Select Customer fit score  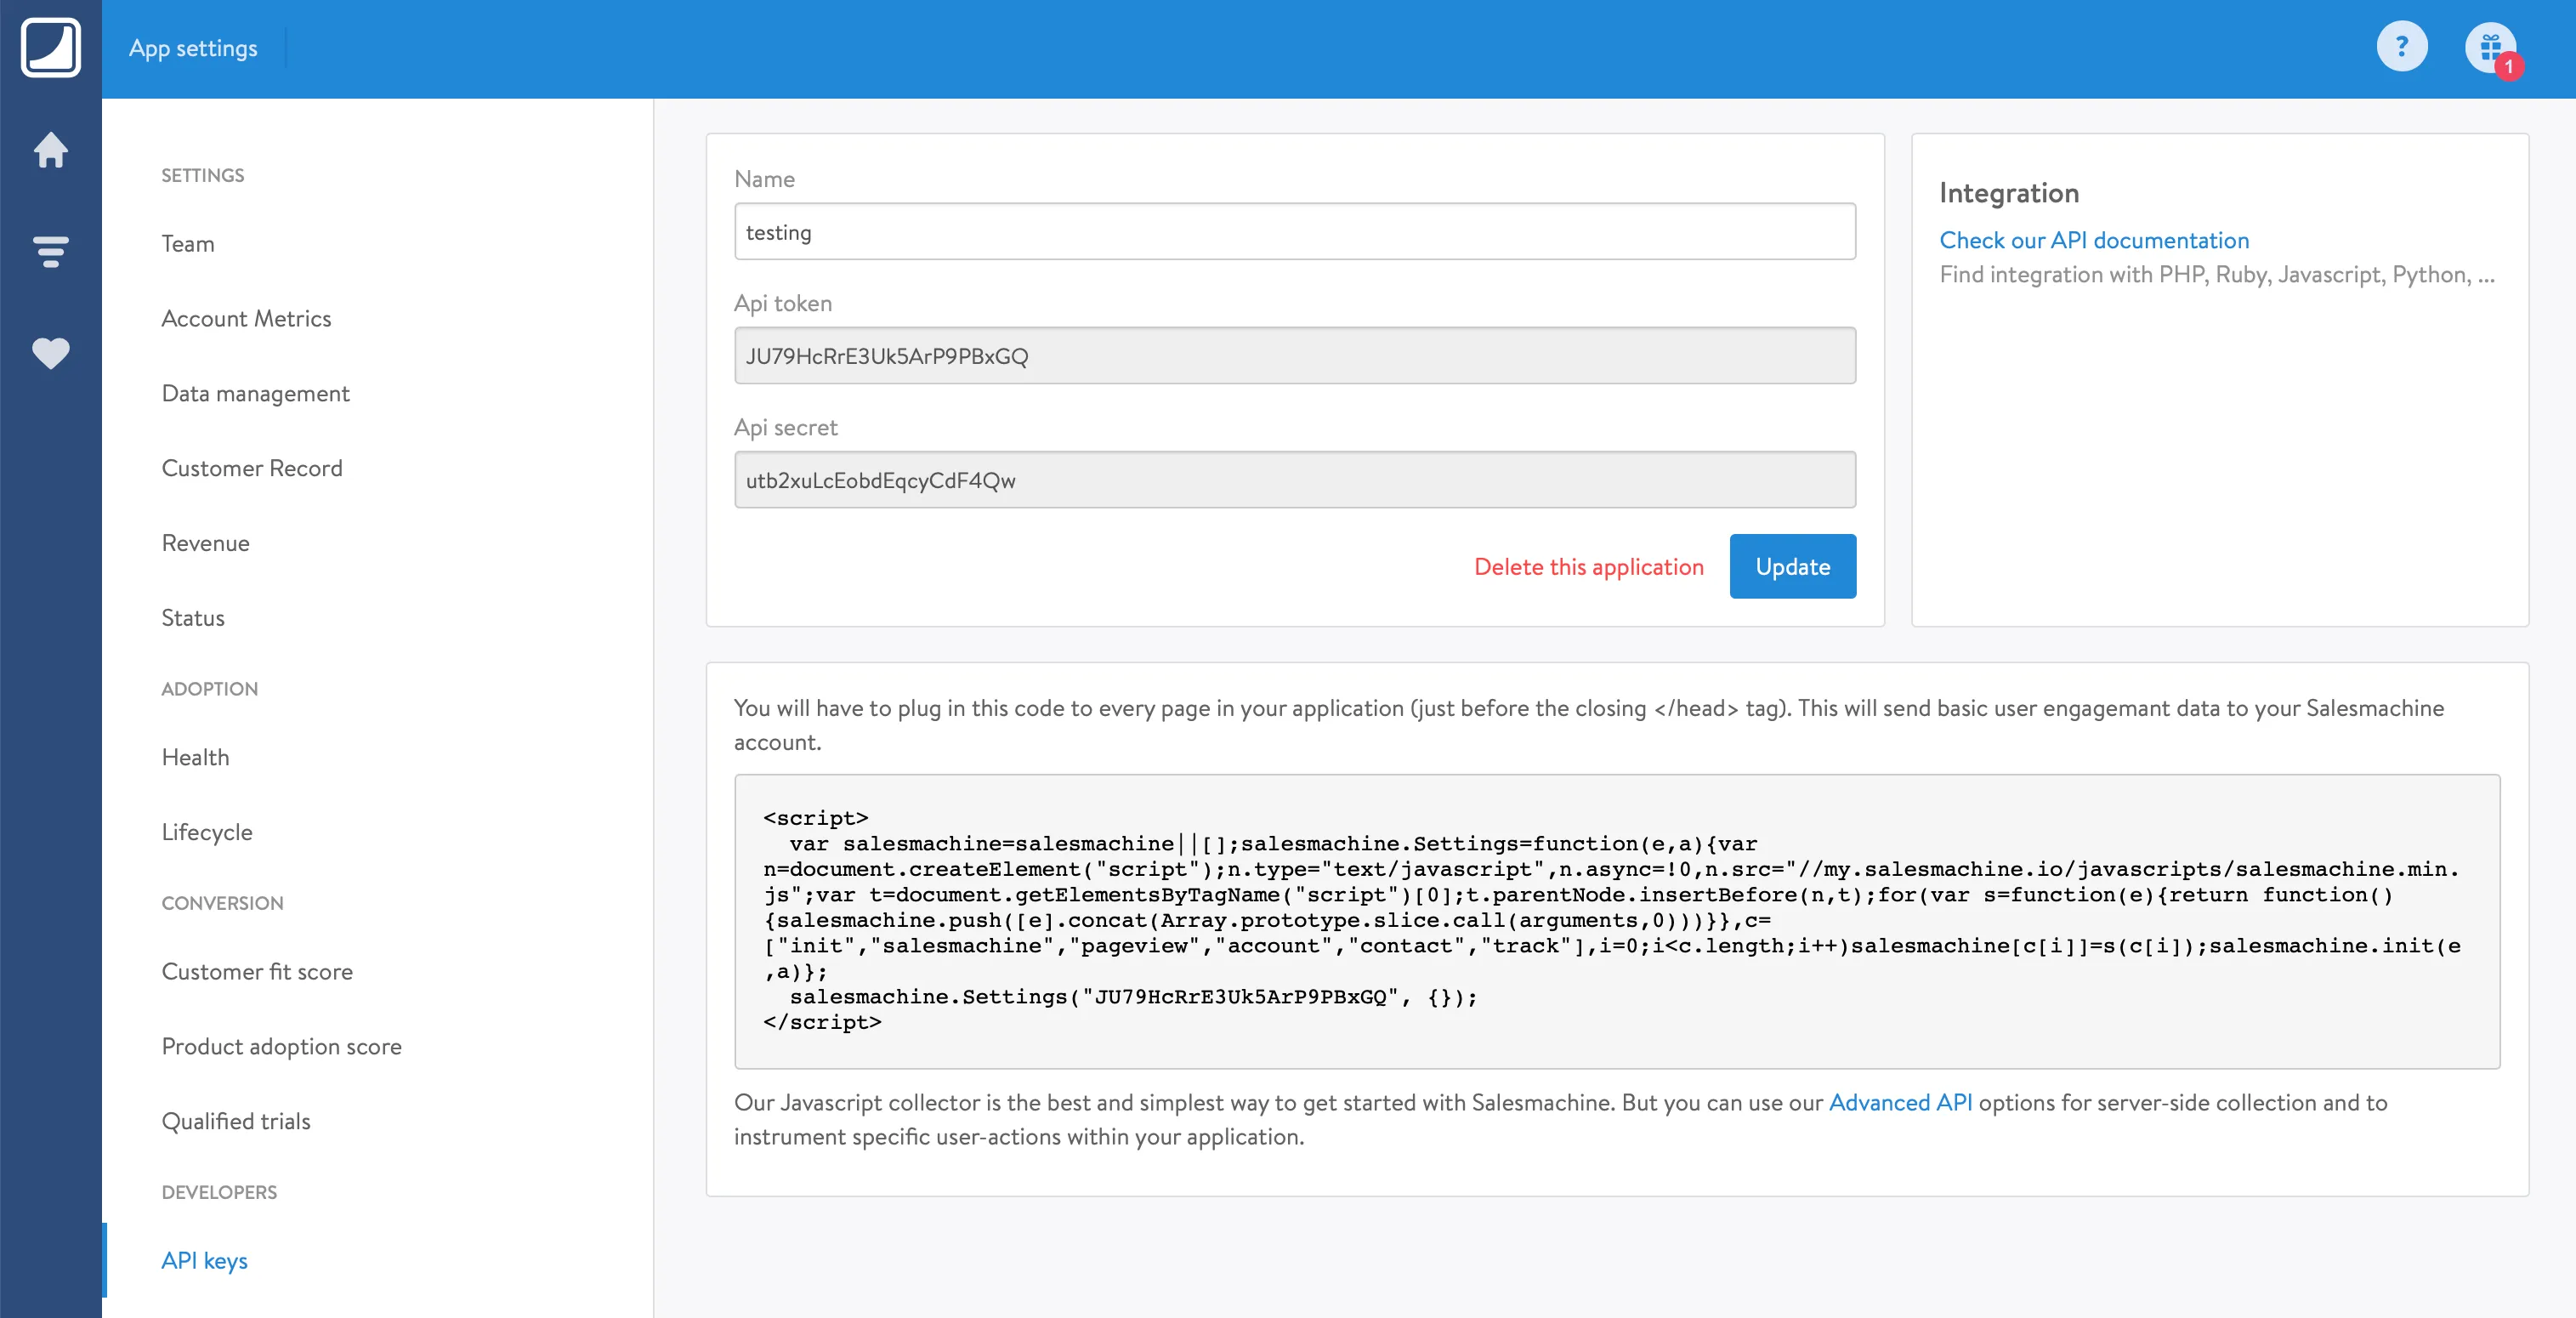(257, 971)
